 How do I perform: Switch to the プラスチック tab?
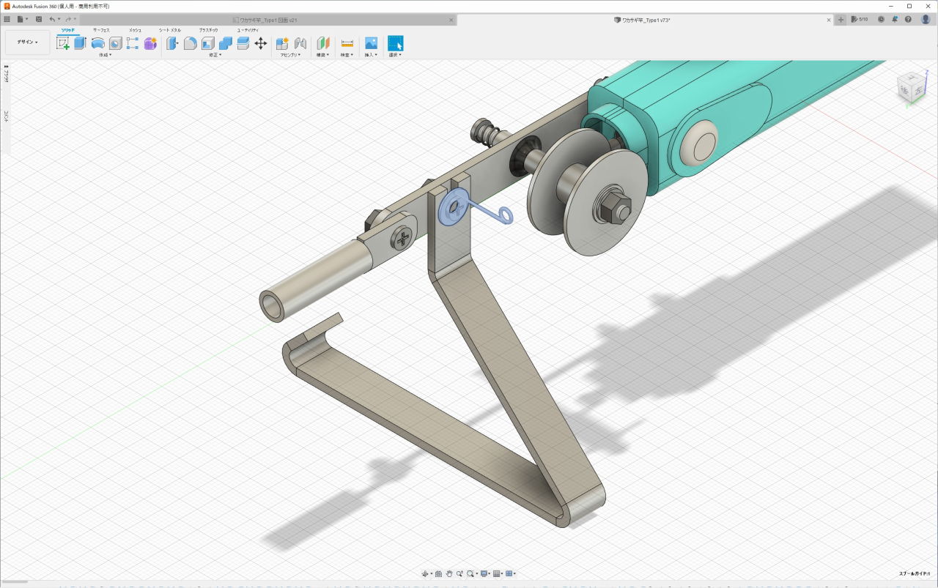pos(208,30)
